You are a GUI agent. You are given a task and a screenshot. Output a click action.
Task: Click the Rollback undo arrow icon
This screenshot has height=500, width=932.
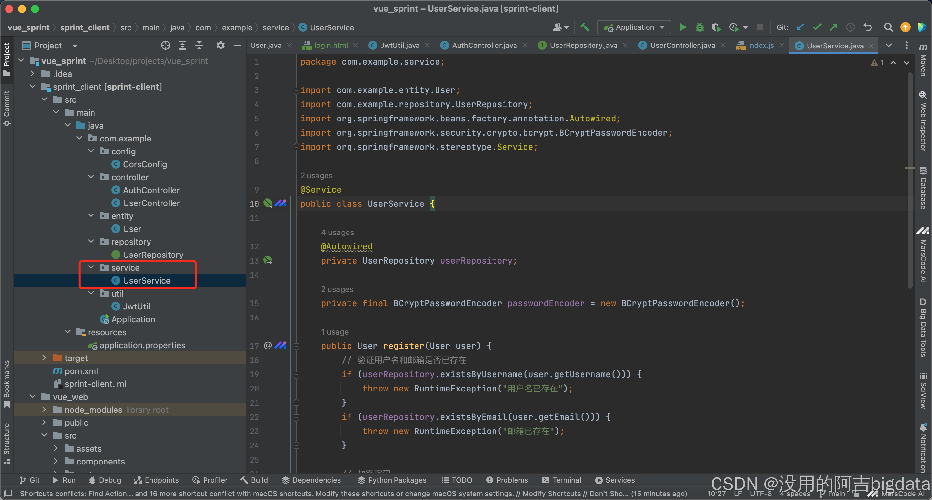point(868,27)
